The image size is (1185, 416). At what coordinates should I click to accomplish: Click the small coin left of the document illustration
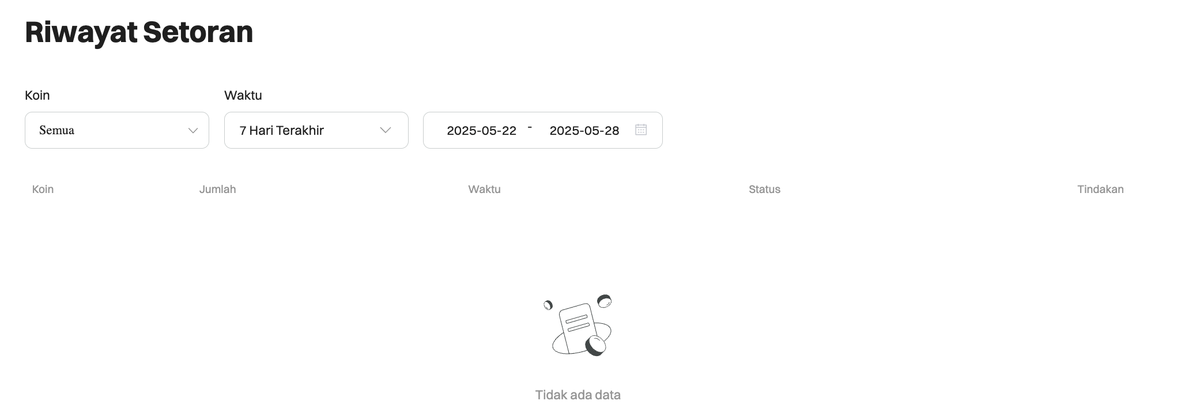(548, 305)
